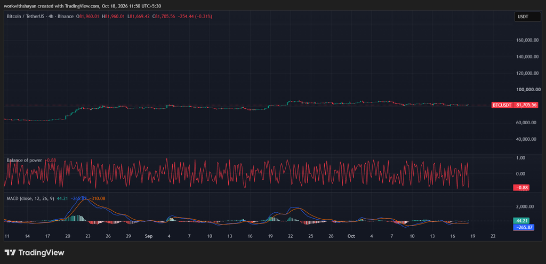546x264 pixels.
Task: Click the Sep label on the time axis
Action: pyautogui.click(x=149, y=236)
